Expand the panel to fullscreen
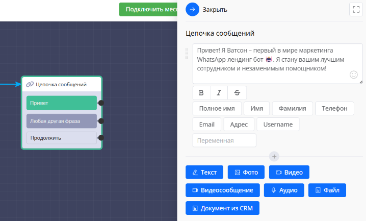 coord(355,9)
